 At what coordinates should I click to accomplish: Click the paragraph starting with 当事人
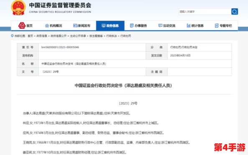[x=77, y=113]
